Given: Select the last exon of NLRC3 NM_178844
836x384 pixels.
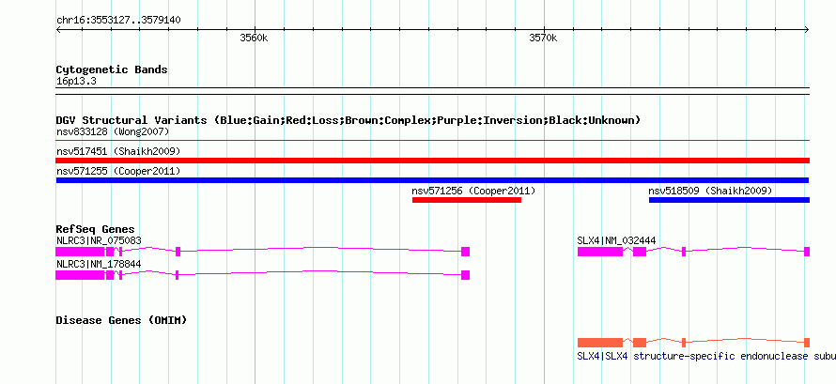Looking at the screenshot, I should pos(466,275).
